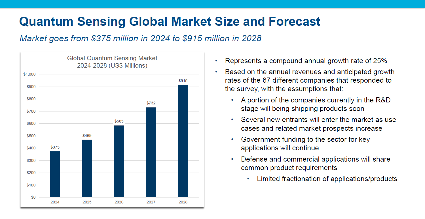Image resolution: width=425 pixels, height=219 pixels.
Task: Click the 2026 bar in the chart
Action: [119, 161]
